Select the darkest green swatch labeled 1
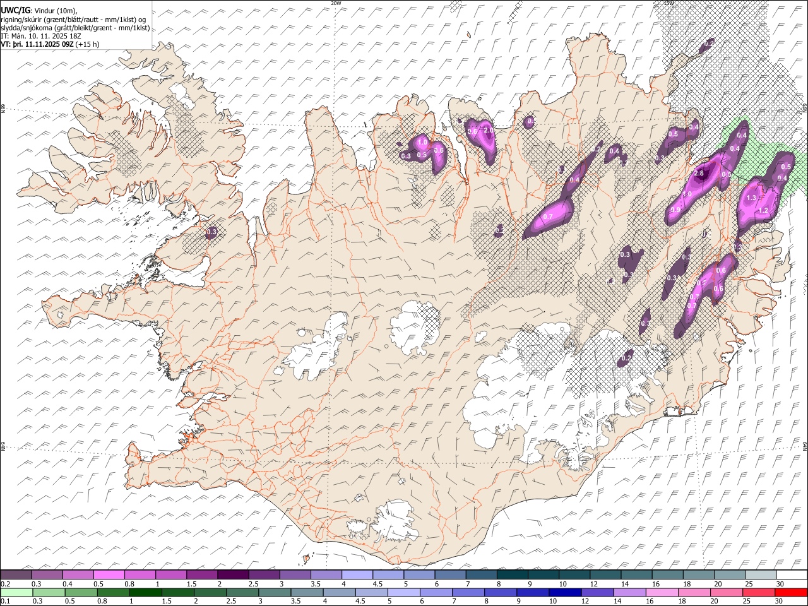This screenshot has width=808, height=606. (145, 592)
